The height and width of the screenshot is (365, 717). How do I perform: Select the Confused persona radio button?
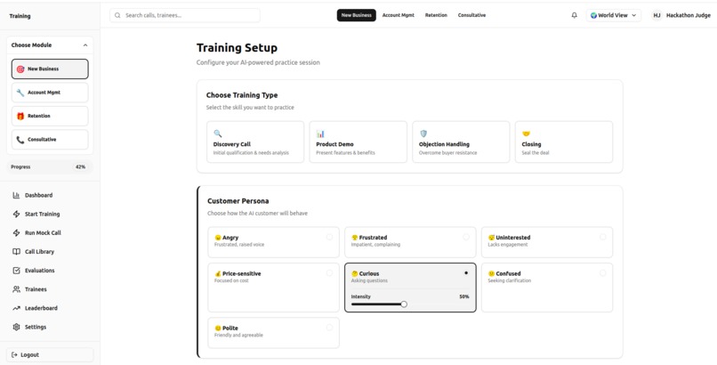point(602,273)
